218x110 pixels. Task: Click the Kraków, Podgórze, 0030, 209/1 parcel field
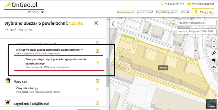(196, 31)
